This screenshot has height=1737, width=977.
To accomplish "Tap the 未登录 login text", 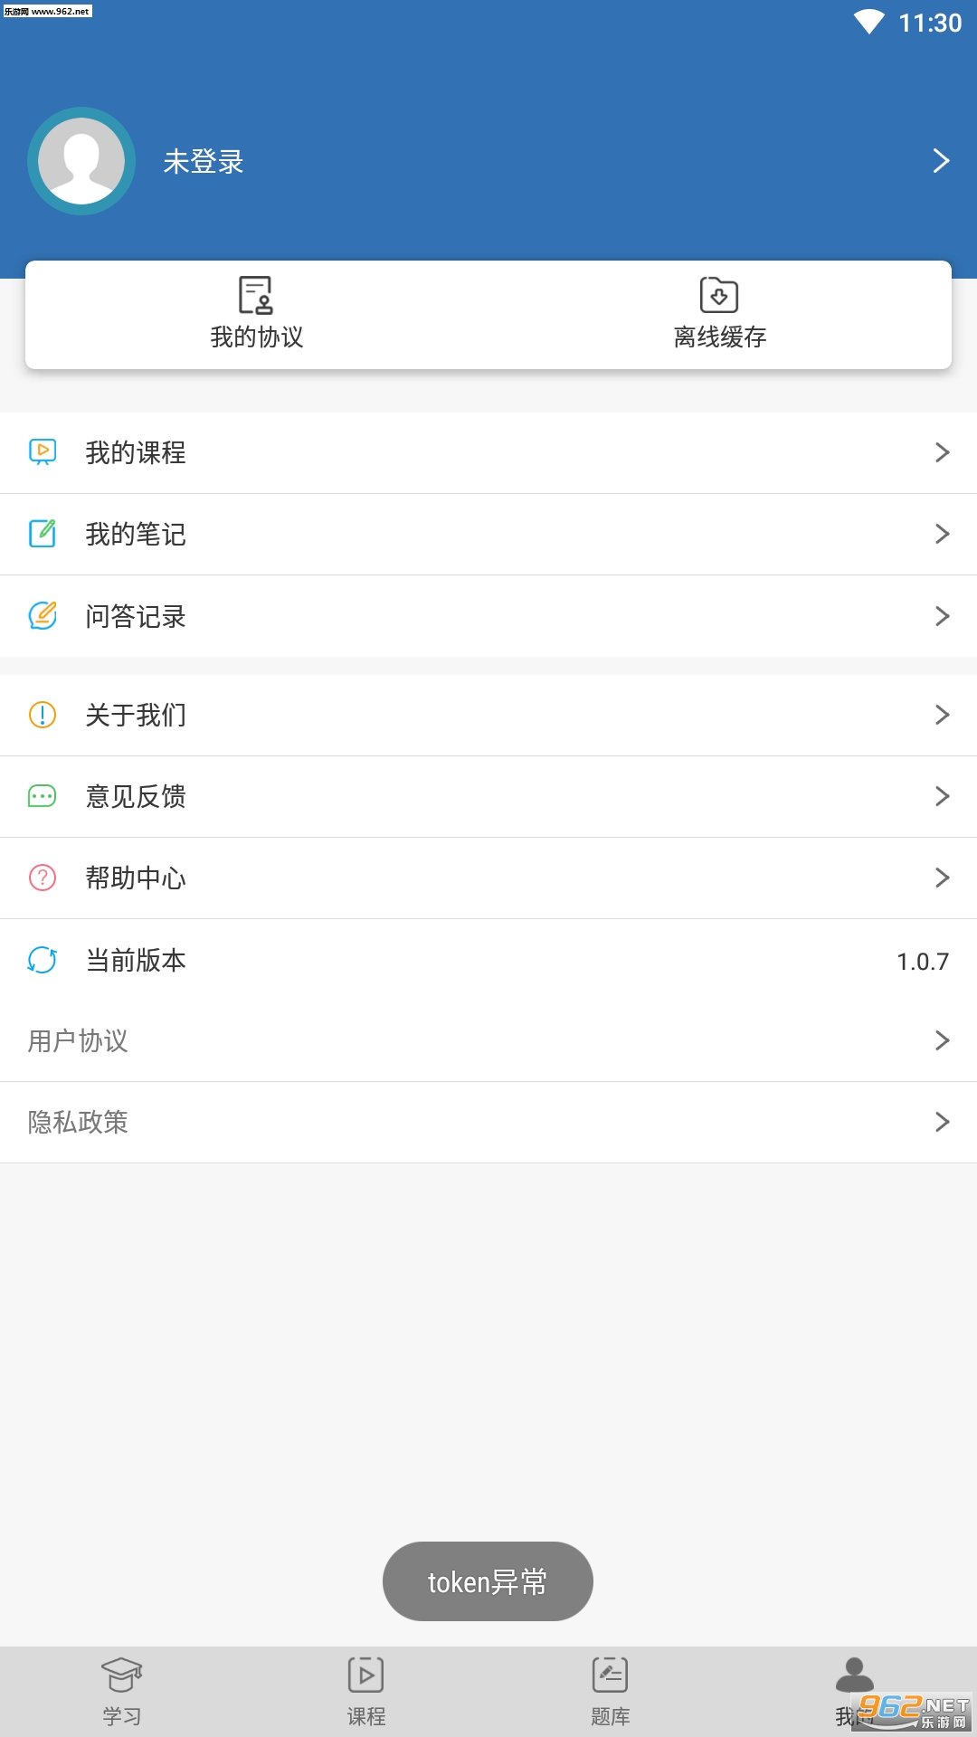I will coord(204,162).
